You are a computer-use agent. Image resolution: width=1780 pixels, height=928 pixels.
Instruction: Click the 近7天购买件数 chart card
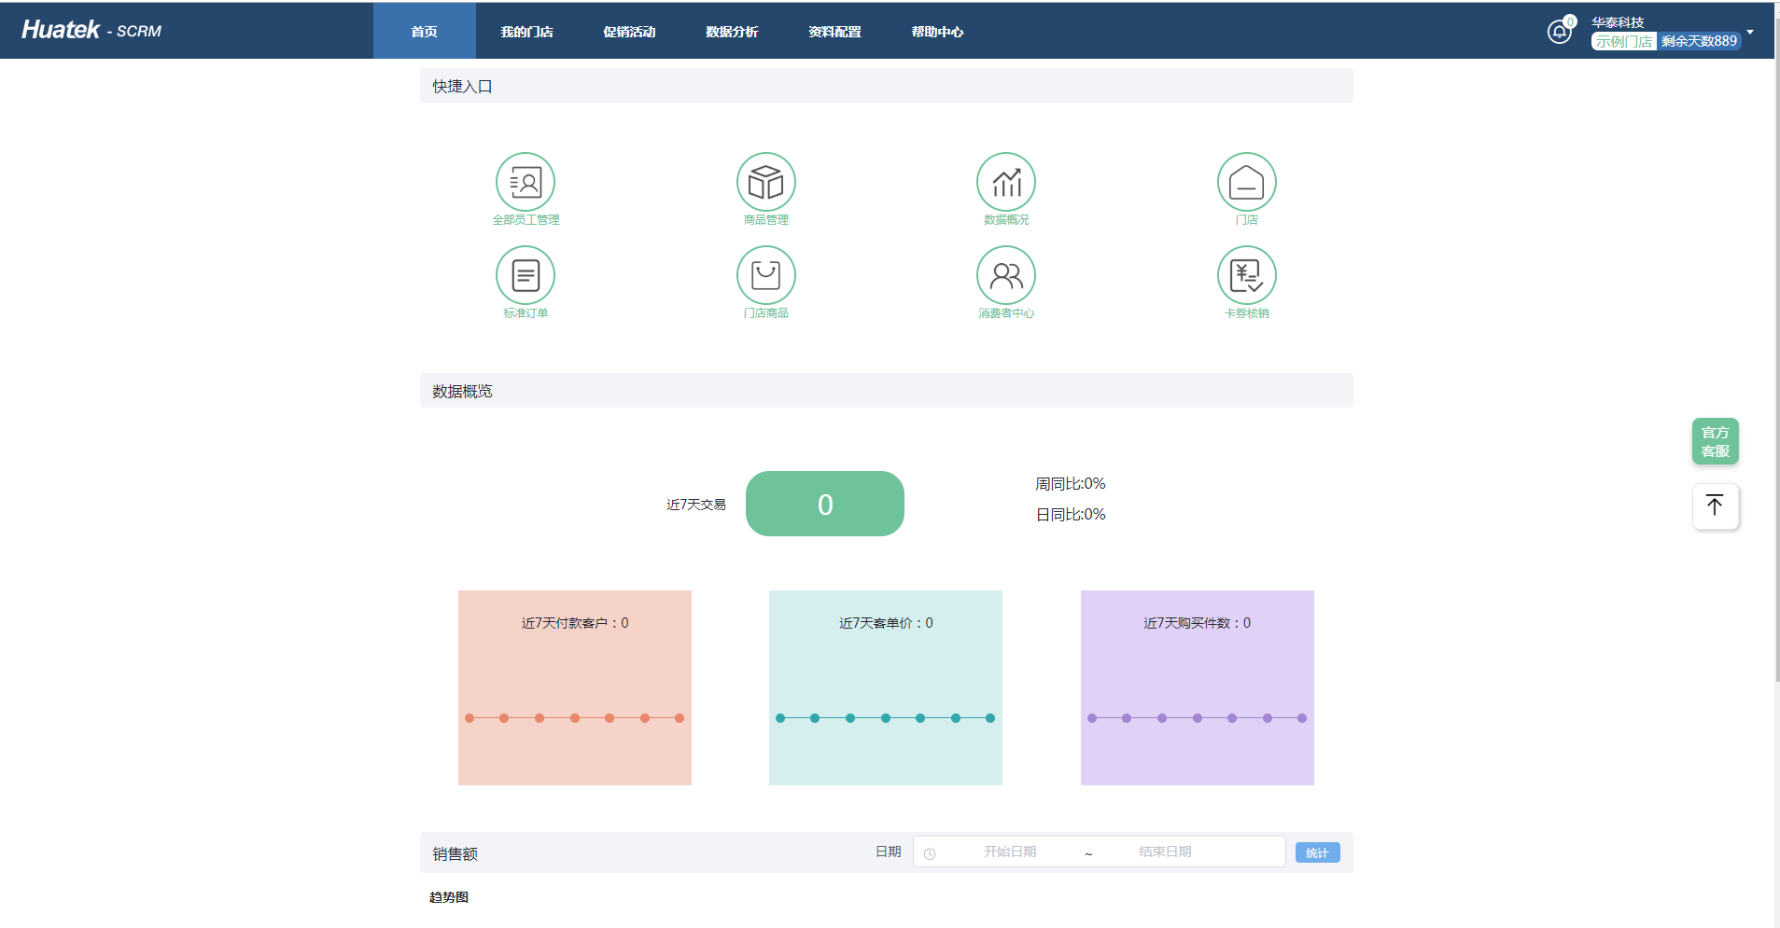point(1198,687)
